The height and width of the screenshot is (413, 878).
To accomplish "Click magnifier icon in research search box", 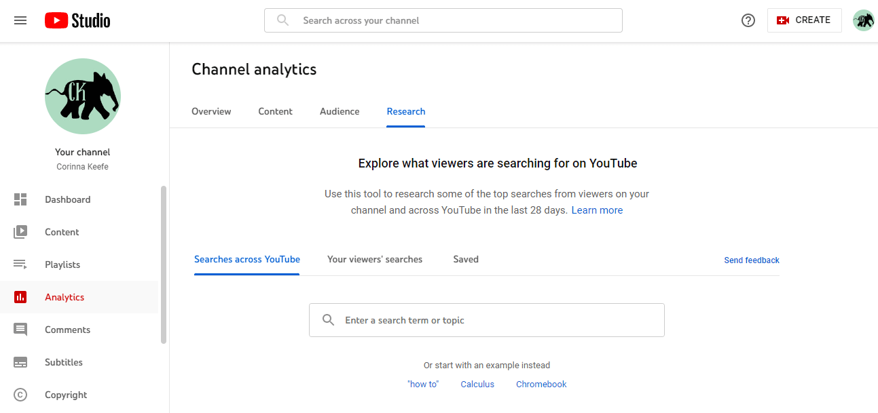I will click(328, 320).
